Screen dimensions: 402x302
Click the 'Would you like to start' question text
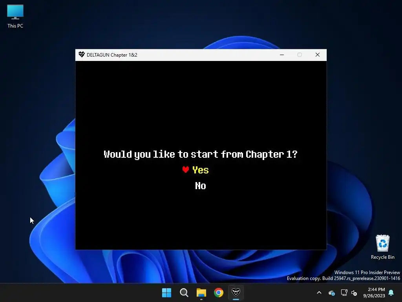[201, 154]
